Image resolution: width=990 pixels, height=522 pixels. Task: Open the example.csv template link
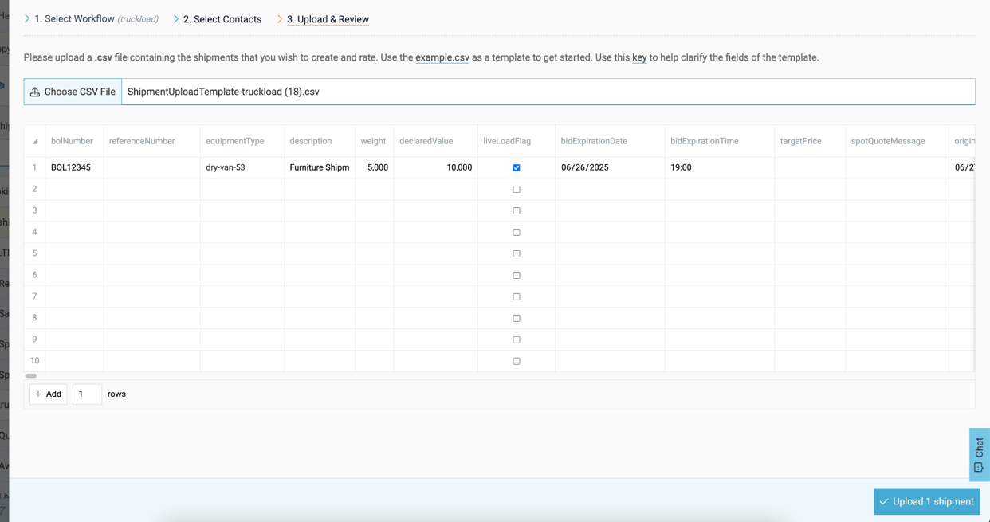pos(442,57)
